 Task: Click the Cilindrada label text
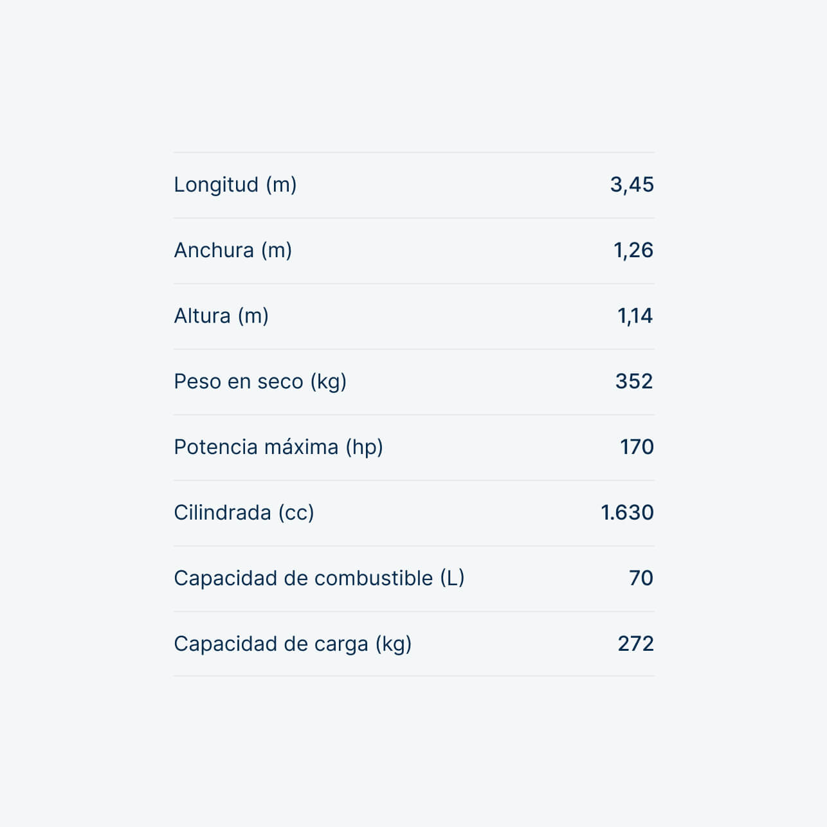pos(223,513)
